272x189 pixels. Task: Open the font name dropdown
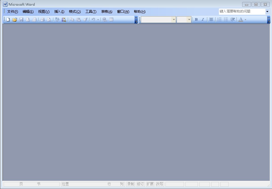[x=174, y=20]
